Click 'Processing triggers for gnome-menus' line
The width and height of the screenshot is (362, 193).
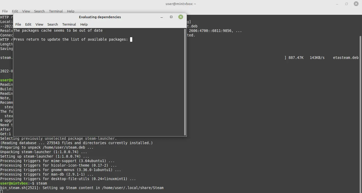61,170
